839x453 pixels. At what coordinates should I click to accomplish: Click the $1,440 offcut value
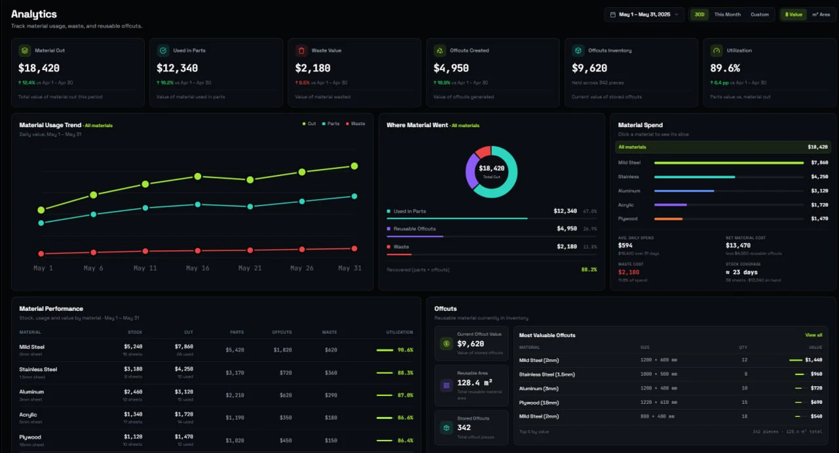point(813,360)
